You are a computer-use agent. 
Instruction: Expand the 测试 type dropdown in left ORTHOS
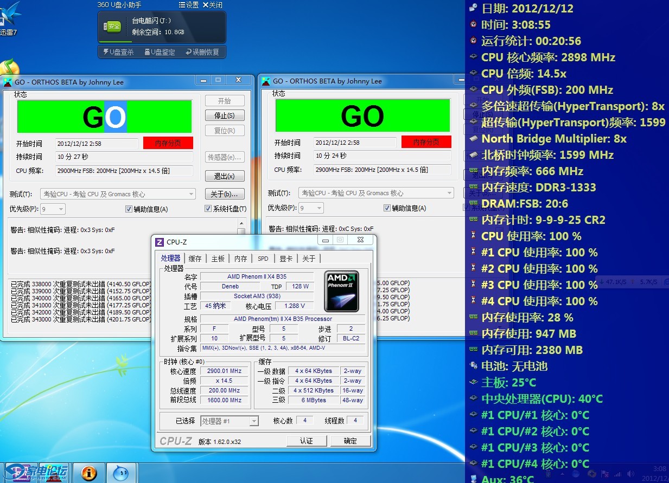(x=191, y=194)
